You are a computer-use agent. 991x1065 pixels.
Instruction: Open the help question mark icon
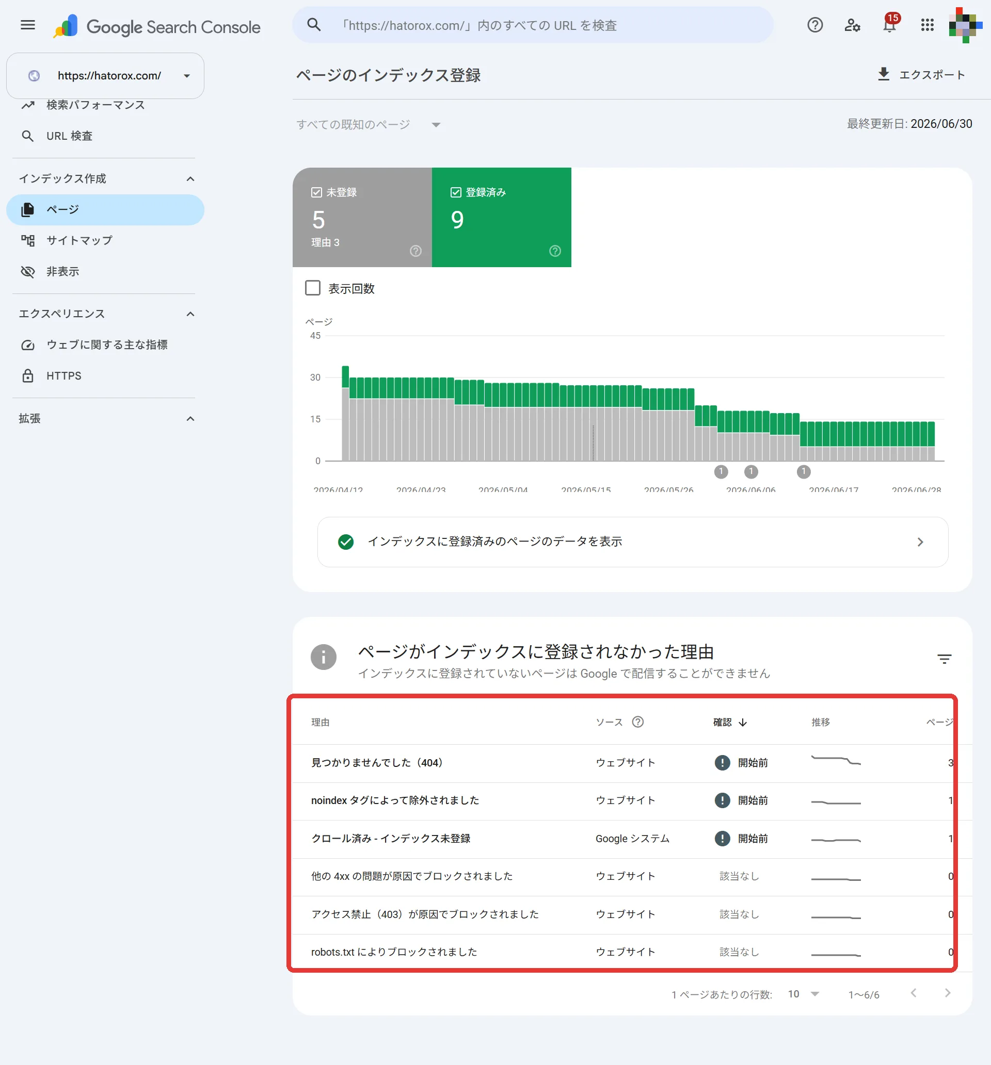[815, 25]
